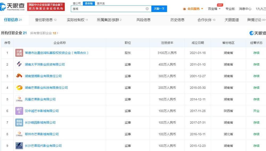266x151 pixels.
Task: Select the 陕西省 region cell
Action: click(x=228, y=111)
